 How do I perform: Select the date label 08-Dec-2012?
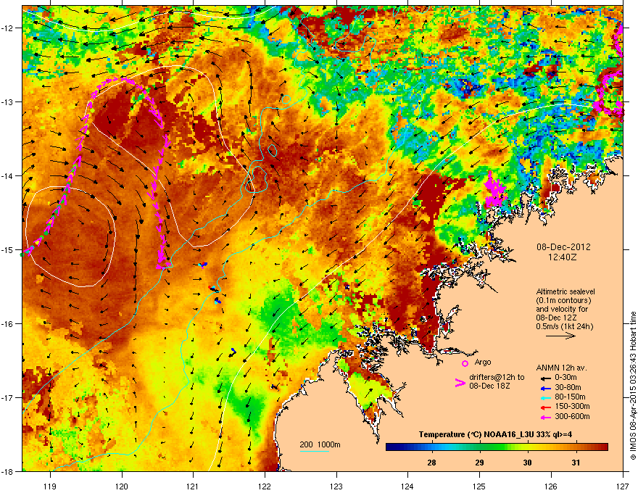563,247
